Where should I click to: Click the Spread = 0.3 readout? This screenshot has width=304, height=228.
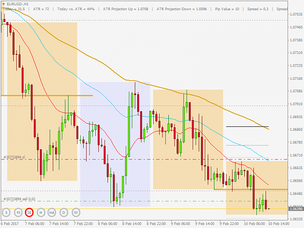tap(258, 9)
